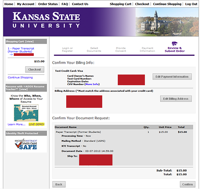The width and height of the screenshot is (200, 189).
Task: Open Order Status page
Action: point(48,4)
